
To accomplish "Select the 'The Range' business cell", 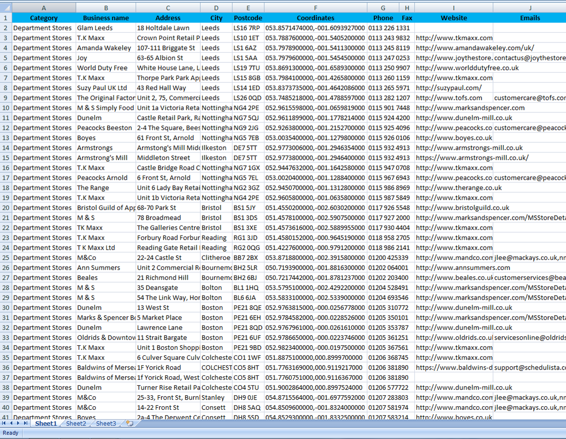I will [106, 188].
